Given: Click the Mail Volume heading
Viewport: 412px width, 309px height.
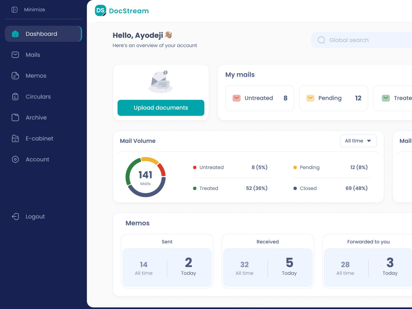Looking at the screenshot, I should click(138, 141).
